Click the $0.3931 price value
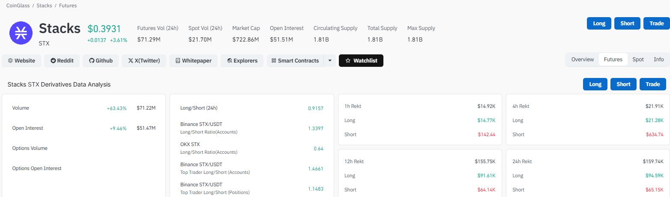This screenshot has height=197, width=670. click(104, 29)
